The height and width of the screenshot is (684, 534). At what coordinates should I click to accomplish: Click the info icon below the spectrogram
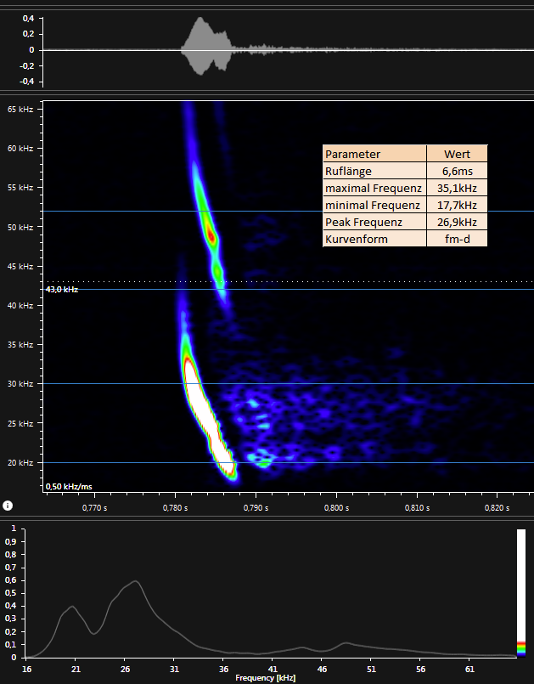[8, 506]
